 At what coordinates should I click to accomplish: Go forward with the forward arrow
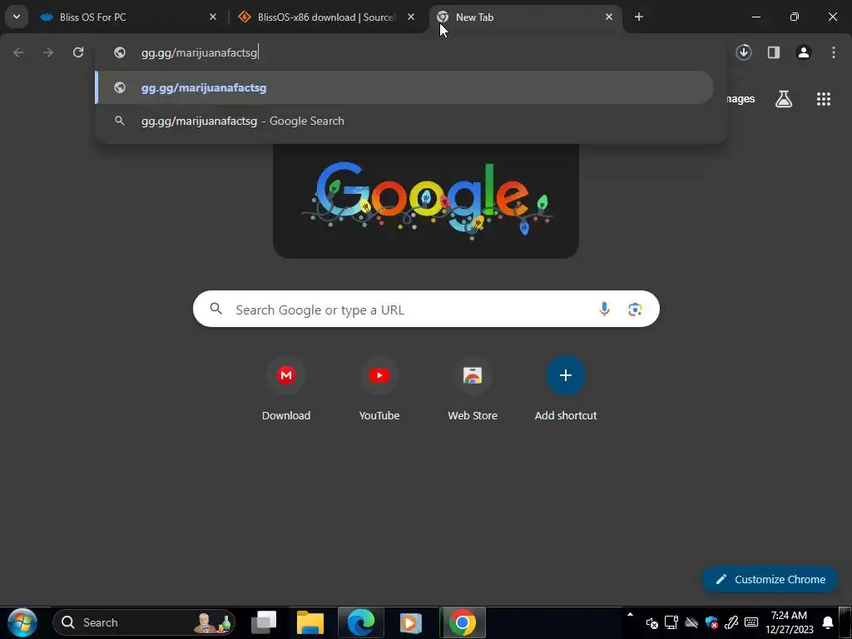pyautogui.click(x=48, y=52)
